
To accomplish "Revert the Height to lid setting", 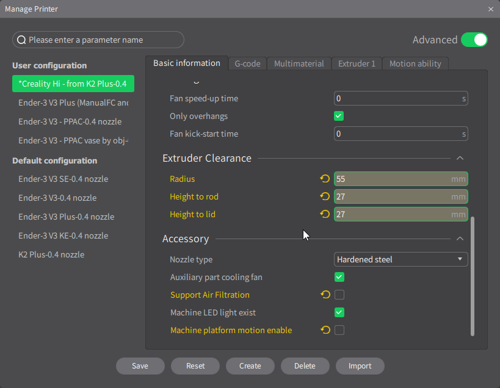I will [325, 214].
